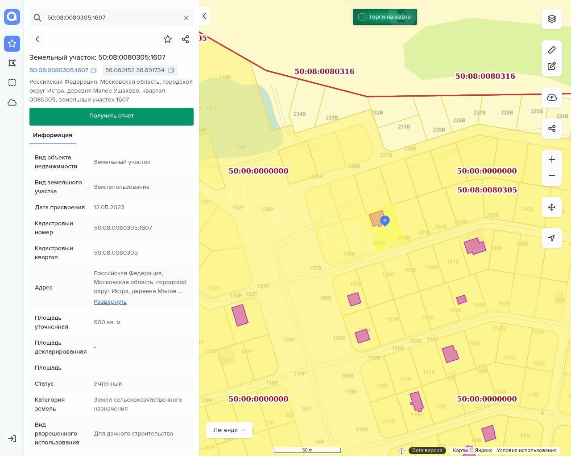Collapse the left information sidebar
This screenshot has height=456, width=571.
[x=204, y=16]
